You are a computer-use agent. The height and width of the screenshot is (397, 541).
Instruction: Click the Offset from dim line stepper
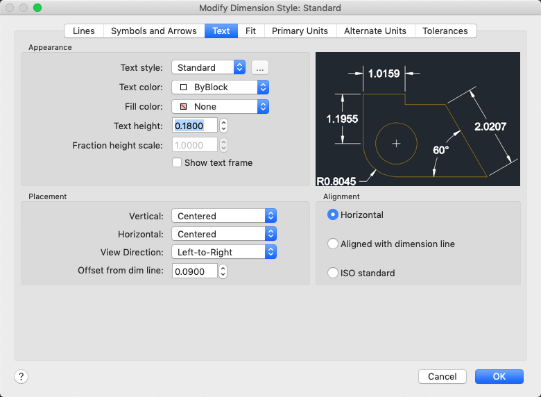click(223, 271)
